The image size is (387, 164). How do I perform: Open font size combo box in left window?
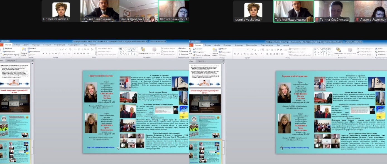click(59, 49)
